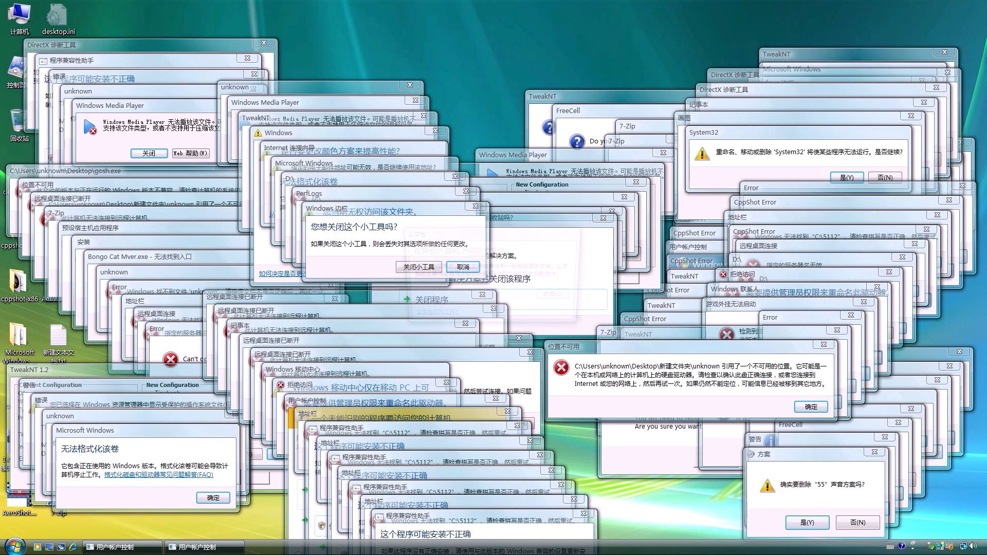The image size is (987, 555).
Task: Click the Safely Remove Hardware tray icon
Action: [930, 546]
